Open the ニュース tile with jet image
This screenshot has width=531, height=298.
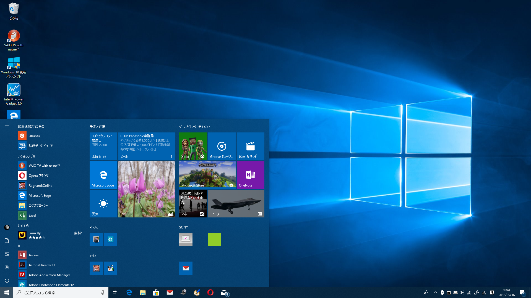click(x=236, y=204)
